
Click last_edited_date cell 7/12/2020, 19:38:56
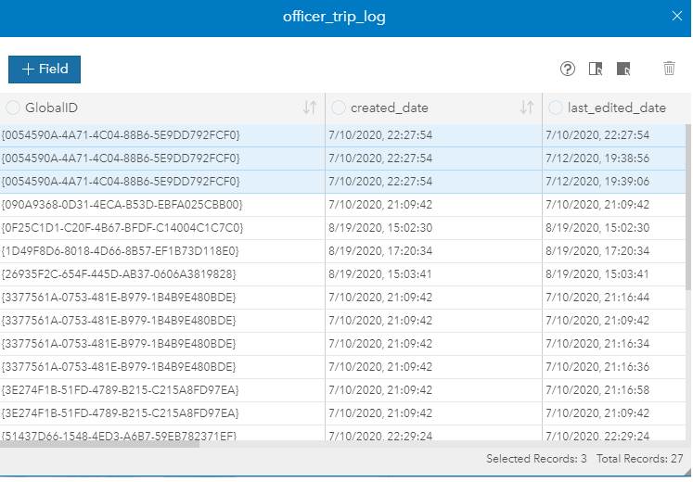598,159
